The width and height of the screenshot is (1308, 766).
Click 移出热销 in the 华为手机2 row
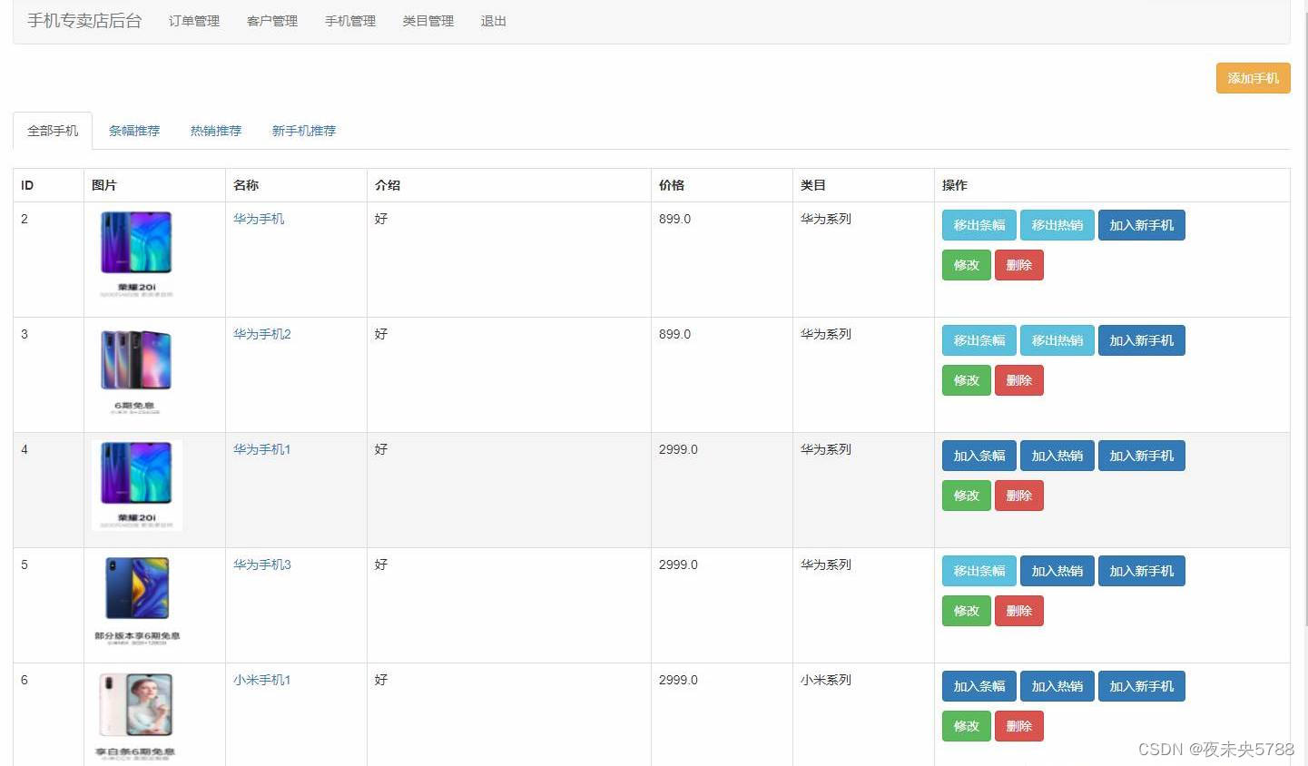coord(1057,340)
